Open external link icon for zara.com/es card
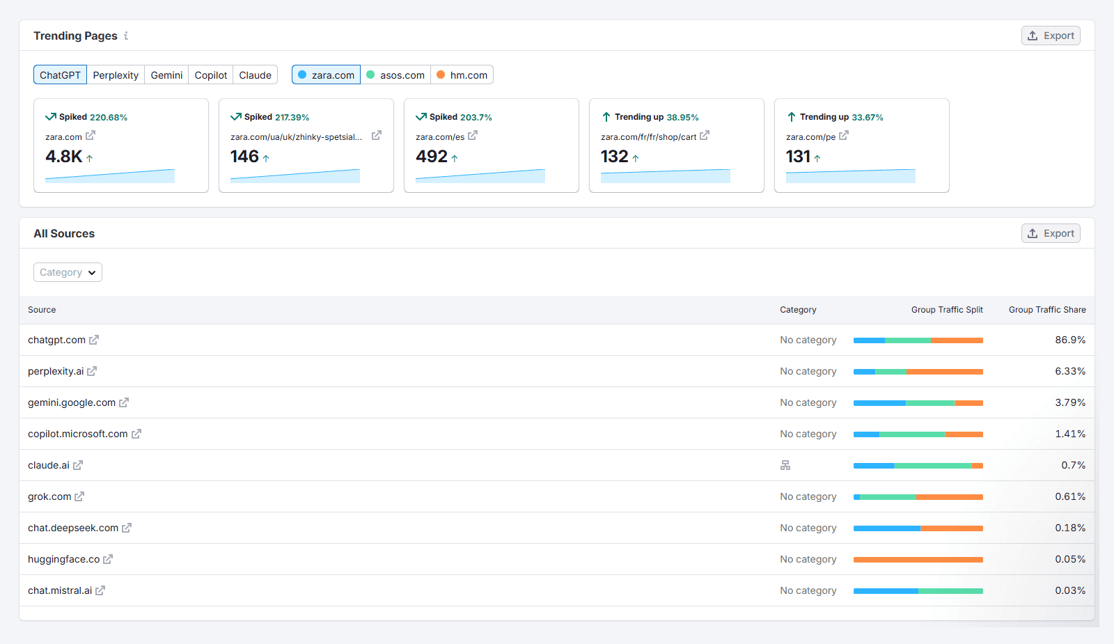The image size is (1114, 644). (x=473, y=136)
